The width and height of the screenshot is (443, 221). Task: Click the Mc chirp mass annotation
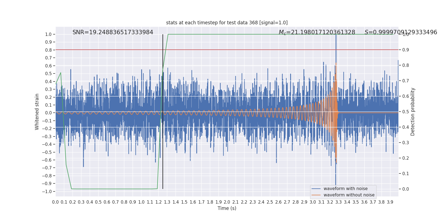coord(317,32)
